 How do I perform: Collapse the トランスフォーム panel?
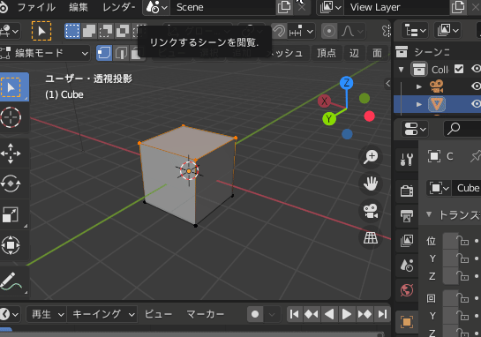pos(429,214)
